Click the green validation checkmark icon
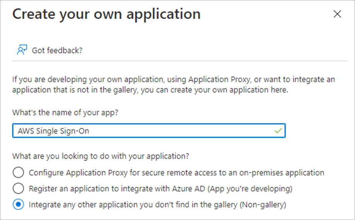Viewport: 355px width, 220px height. (278, 131)
